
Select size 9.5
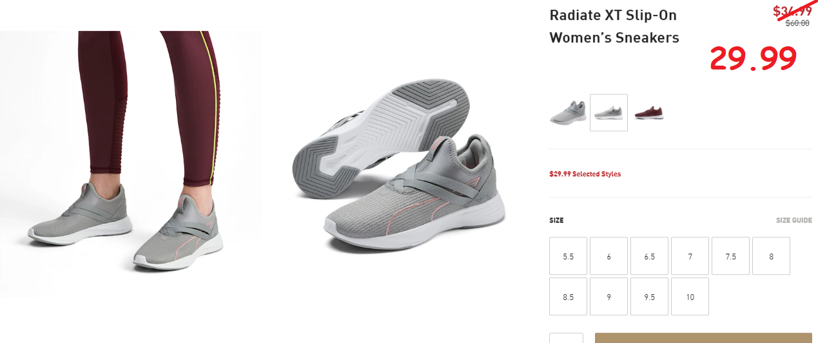[649, 297]
